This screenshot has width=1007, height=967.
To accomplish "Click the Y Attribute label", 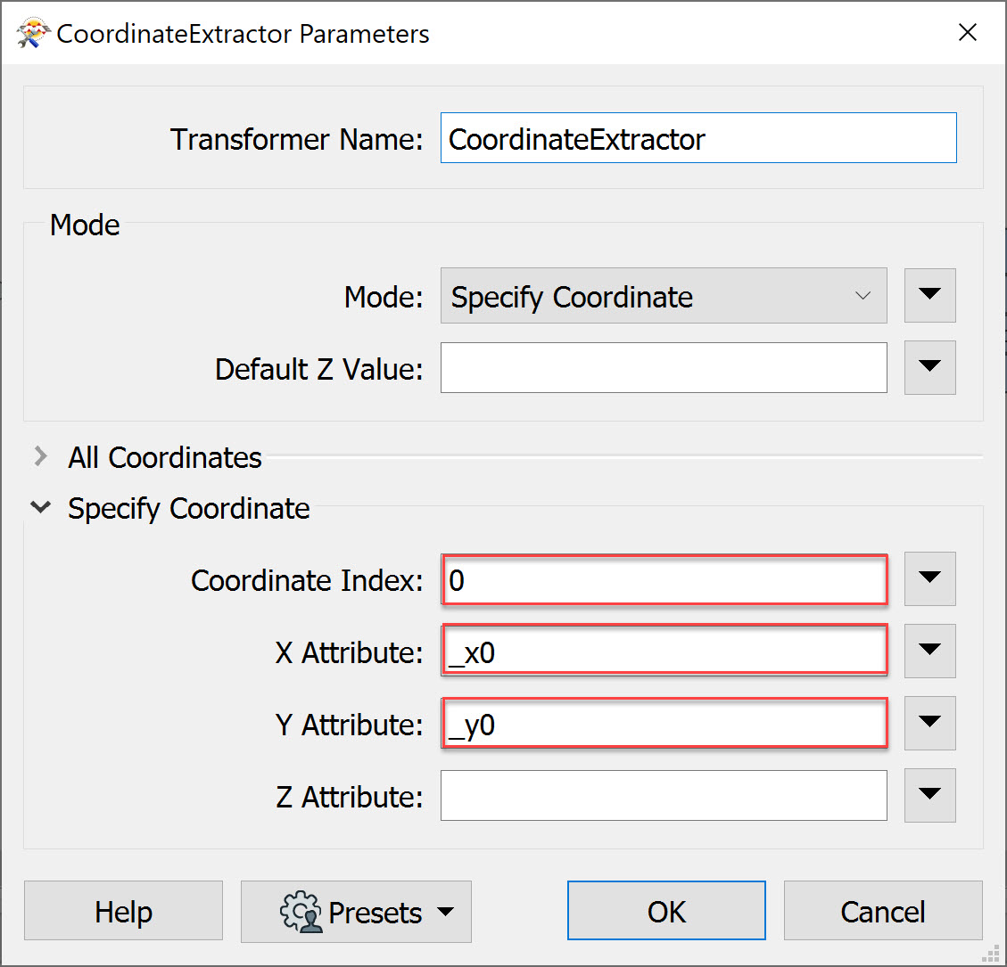I will [349, 725].
